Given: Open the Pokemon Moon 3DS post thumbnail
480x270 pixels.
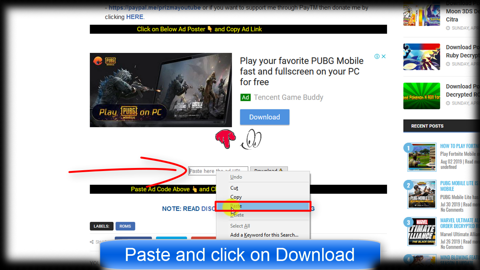Looking at the screenshot, I should tap(421, 13).
